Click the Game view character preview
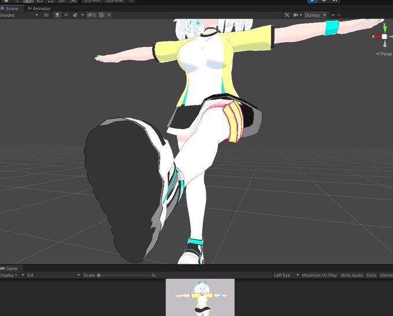Screen dimensions: 393x316 (200, 297)
